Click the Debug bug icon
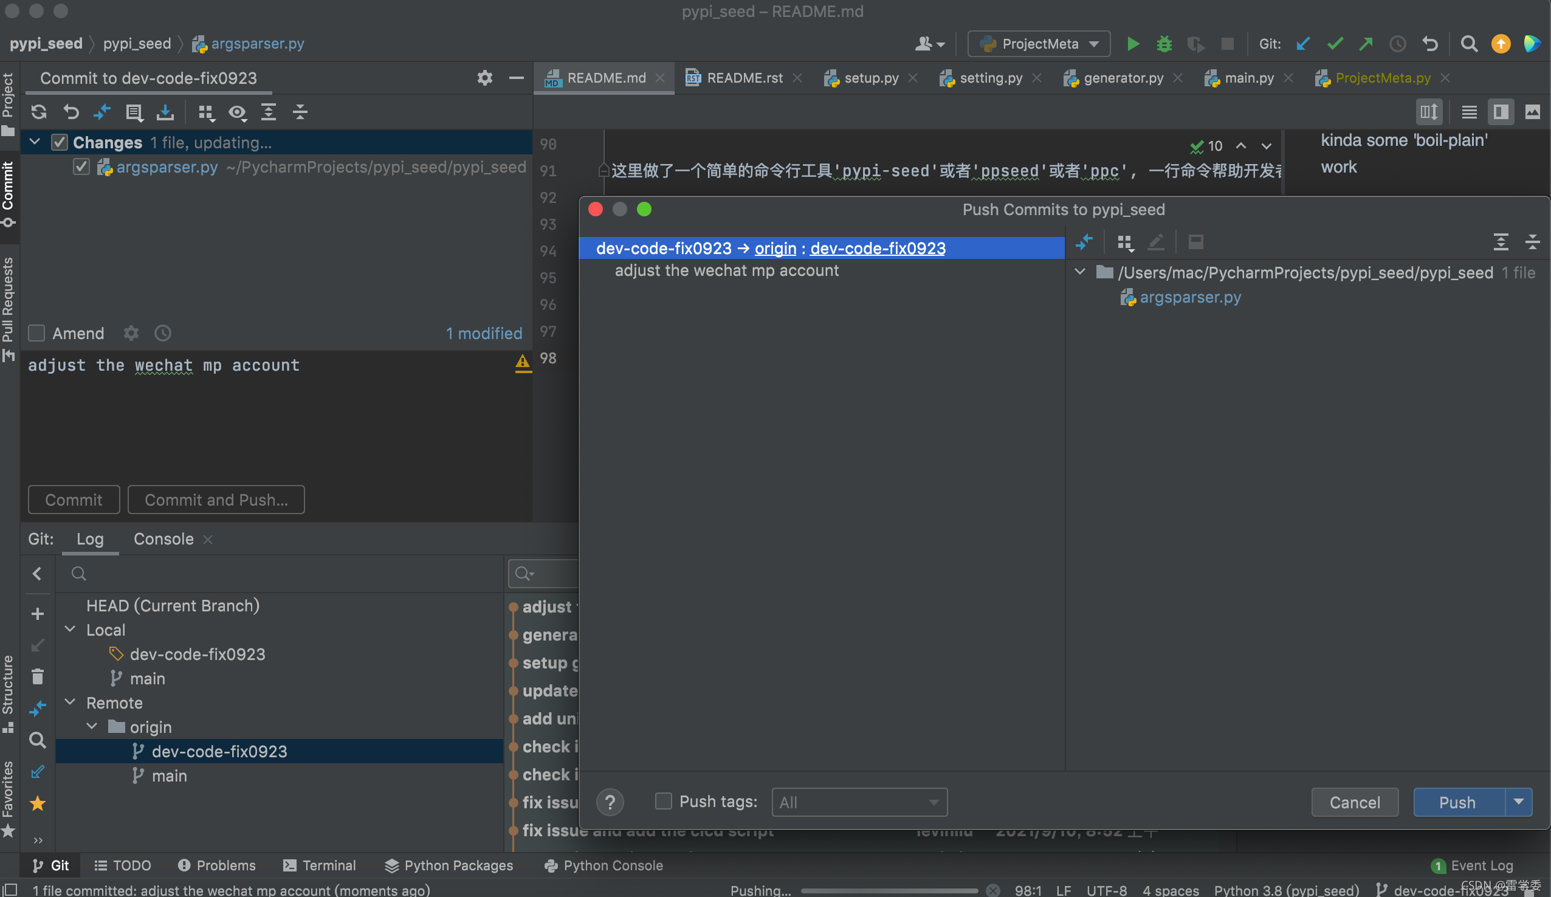This screenshot has width=1551, height=897. pyautogui.click(x=1163, y=44)
